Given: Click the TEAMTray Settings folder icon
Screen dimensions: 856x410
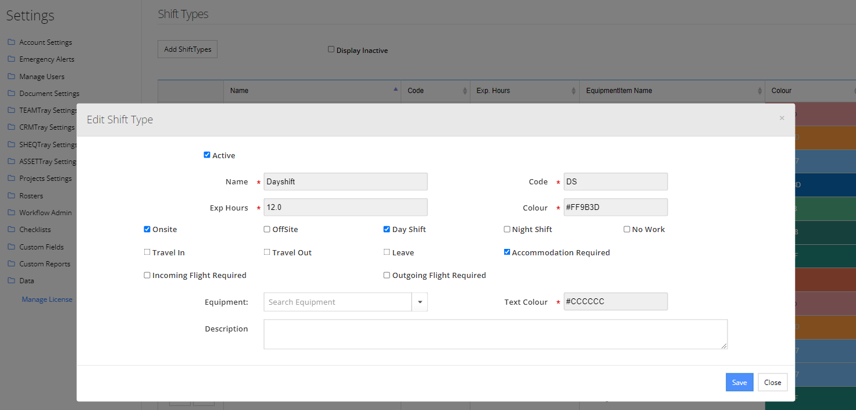Looking at the screenshot, I should tap(11, 110).
